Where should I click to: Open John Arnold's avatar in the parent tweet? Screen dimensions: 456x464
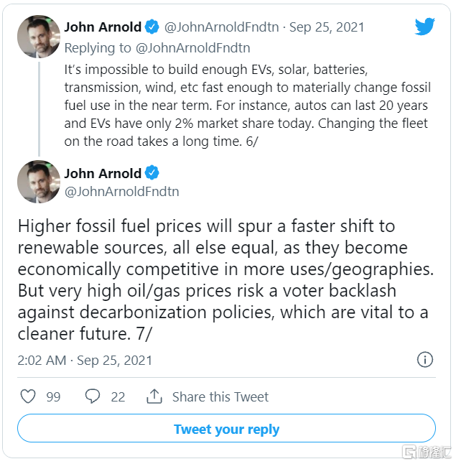tap(39, 36)
